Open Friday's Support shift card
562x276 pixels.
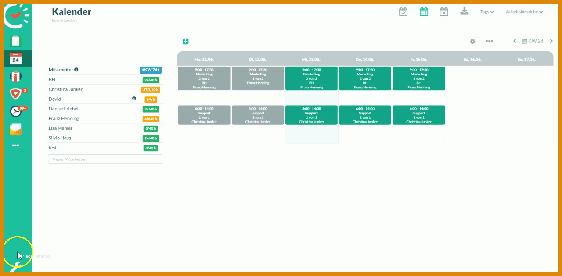click(418, 115)
